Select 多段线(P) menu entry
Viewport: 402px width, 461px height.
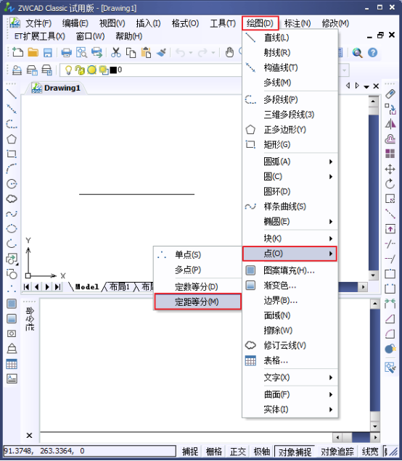coord(290,99)
